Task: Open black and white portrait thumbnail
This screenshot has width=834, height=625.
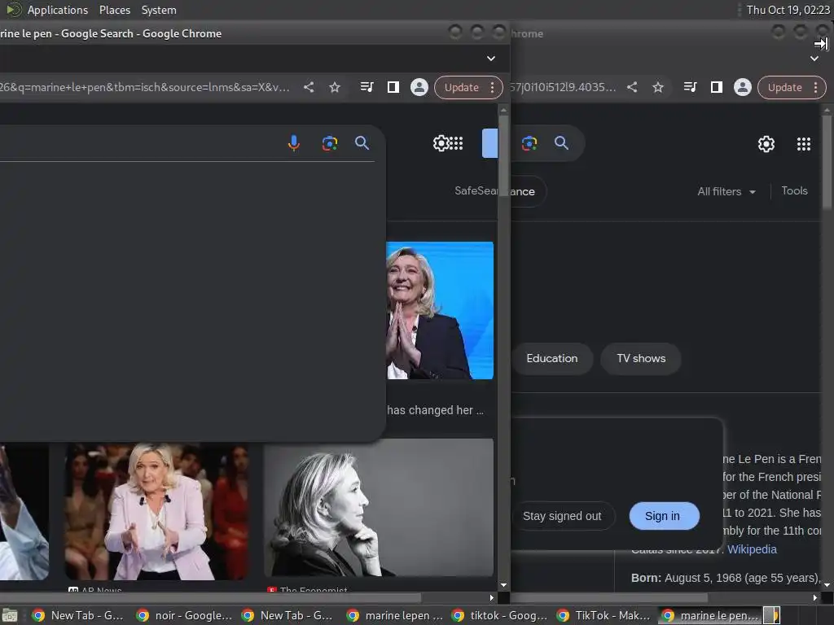Action: (x=379, y=508)
